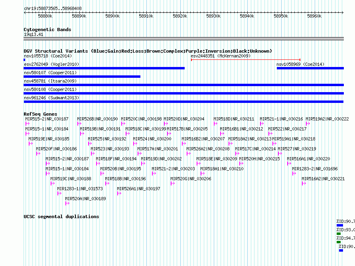Click the MIR526B gene arrow glyph

click(x=79, y=124)
